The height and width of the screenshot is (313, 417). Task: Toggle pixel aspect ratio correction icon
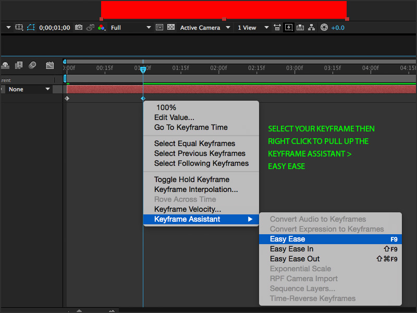pyautogui.click(x=277, y=28)
